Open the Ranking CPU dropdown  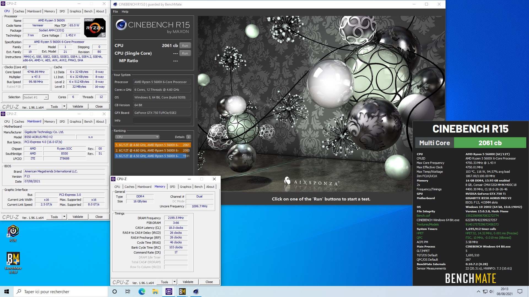pos(137,137)
